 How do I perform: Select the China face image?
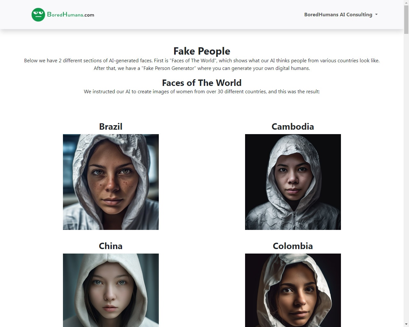111,290
